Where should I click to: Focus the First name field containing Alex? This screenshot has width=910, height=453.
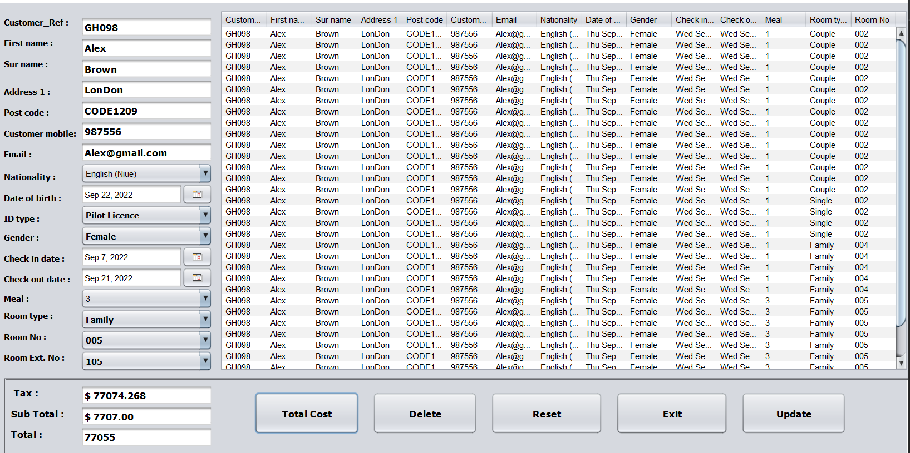146,48
